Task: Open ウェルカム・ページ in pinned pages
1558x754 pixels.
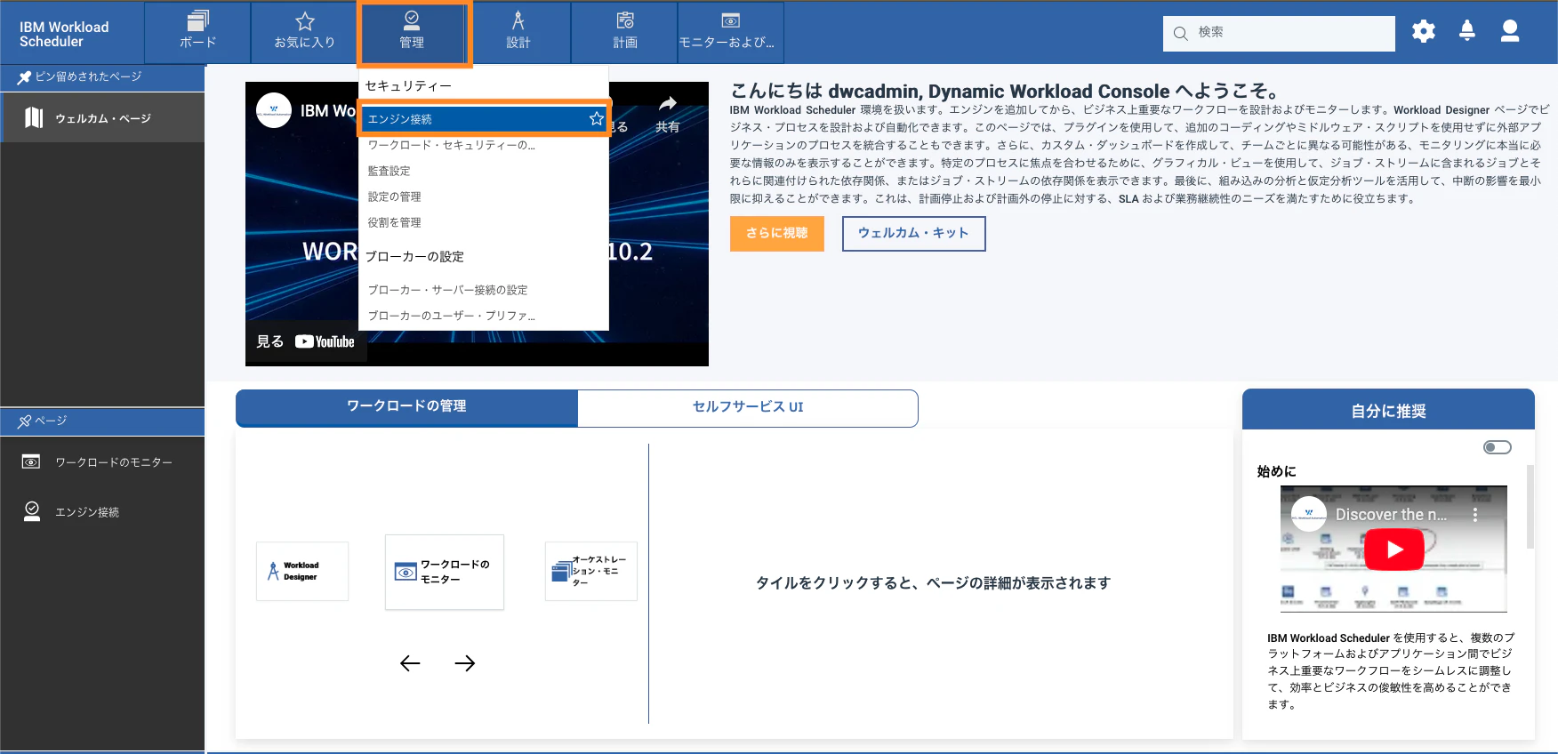Action: [102, 118]
